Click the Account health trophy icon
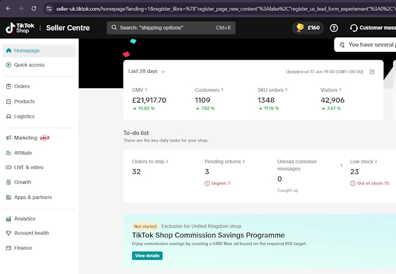 [9, 233]
